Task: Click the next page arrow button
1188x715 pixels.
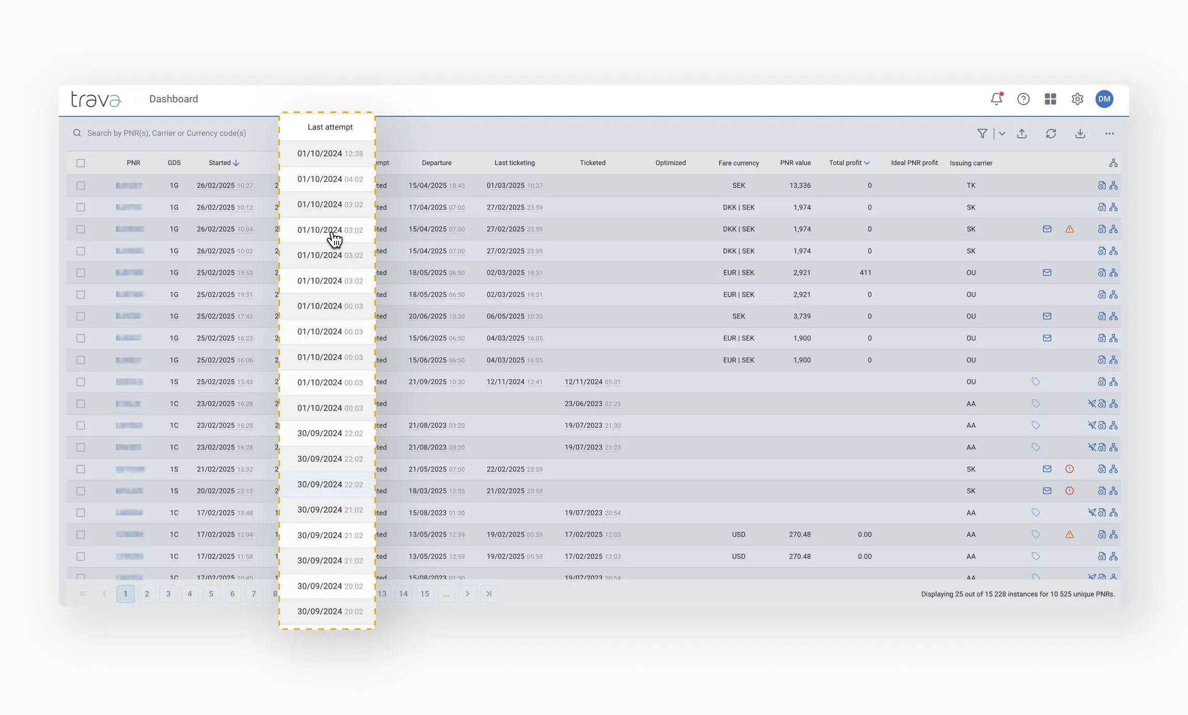Action: [x=467, y=594]
